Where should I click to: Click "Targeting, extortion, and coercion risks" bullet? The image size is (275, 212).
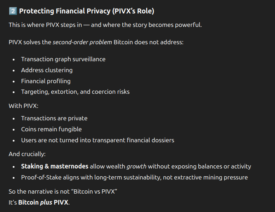[x=75, y=92]
